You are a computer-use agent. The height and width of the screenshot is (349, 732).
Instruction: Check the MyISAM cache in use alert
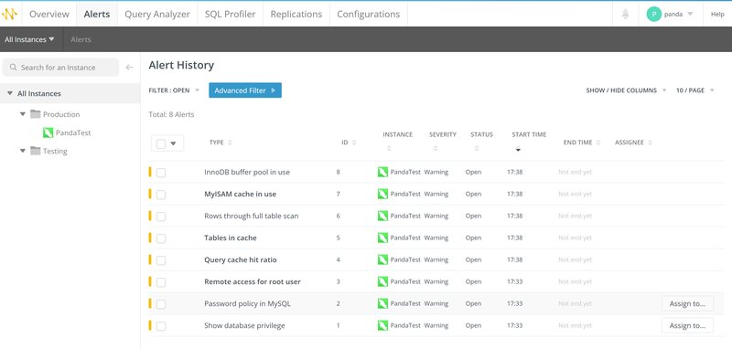pos(161,195)
